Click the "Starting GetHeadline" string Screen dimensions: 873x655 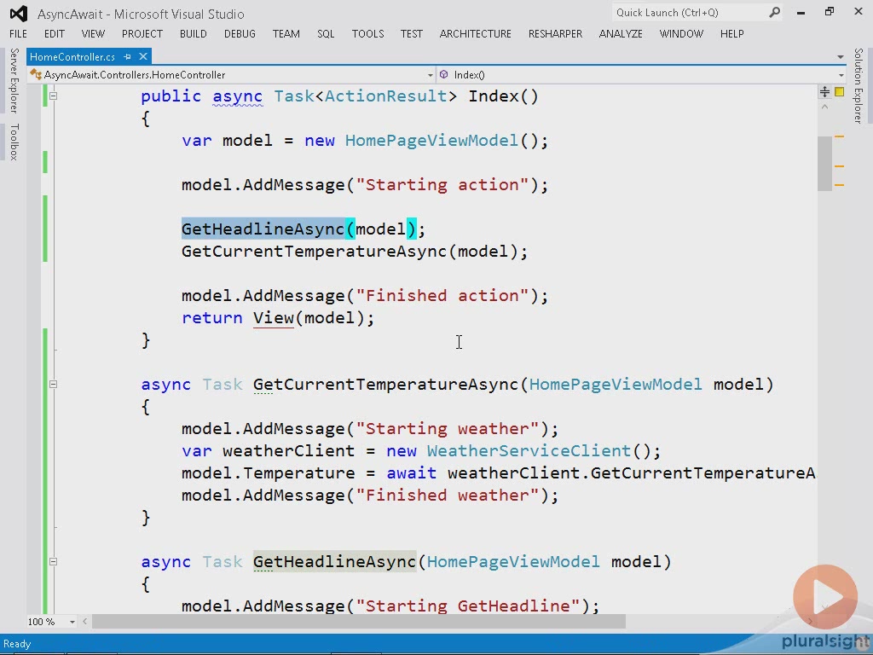[468, 606]
